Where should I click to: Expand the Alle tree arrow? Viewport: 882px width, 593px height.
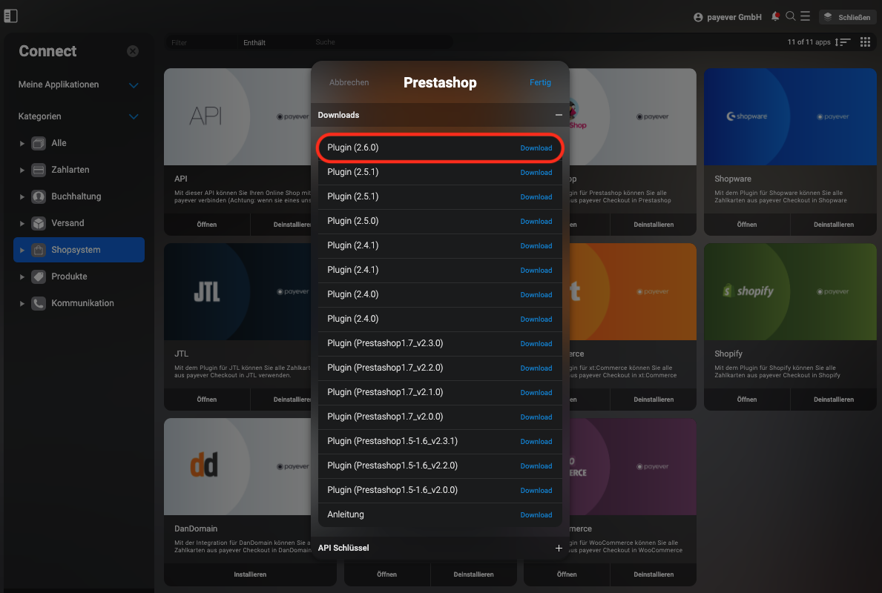(22, 143)
